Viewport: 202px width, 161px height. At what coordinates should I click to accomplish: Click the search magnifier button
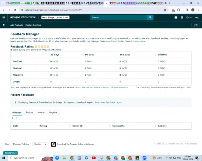150,17
